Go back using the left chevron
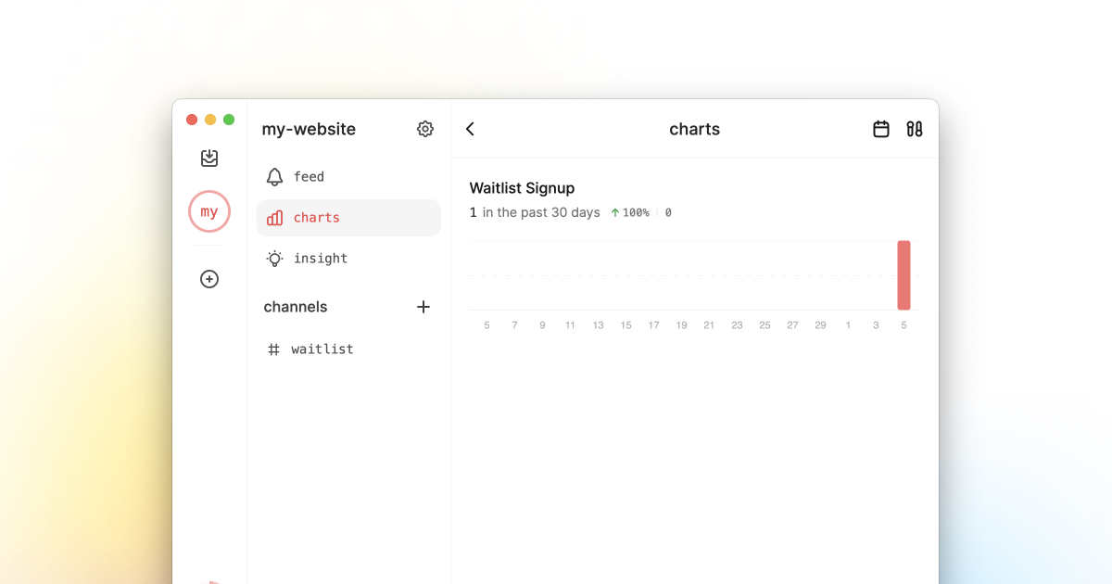The image size is (1112, 584). pyautogui.click(x=471, y=129)
